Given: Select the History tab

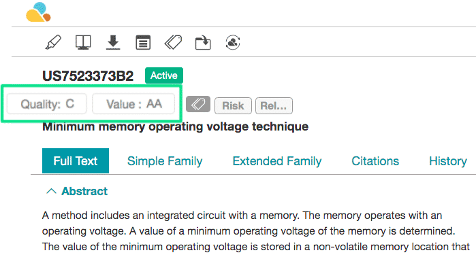Looking at the screenshot, I should pos(448,161).
